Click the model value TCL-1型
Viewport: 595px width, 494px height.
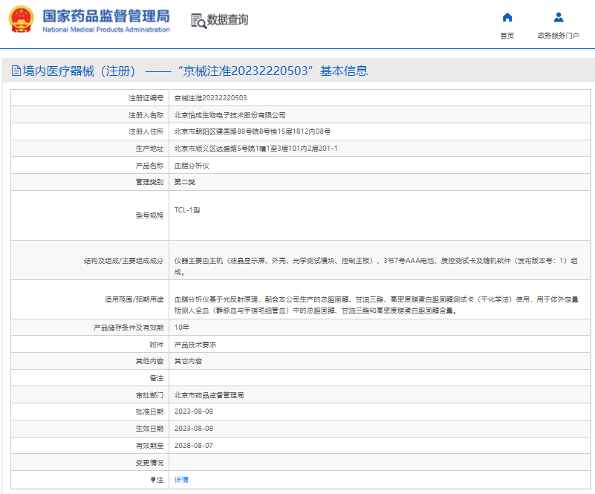pyautogui.click(x=187, y=209)
